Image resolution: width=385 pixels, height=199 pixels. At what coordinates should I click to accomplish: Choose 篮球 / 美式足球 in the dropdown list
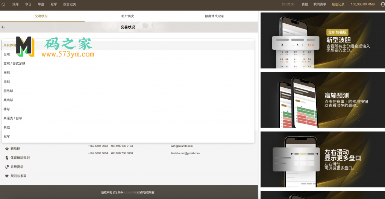pyautogui.click(x=14, y=64)
